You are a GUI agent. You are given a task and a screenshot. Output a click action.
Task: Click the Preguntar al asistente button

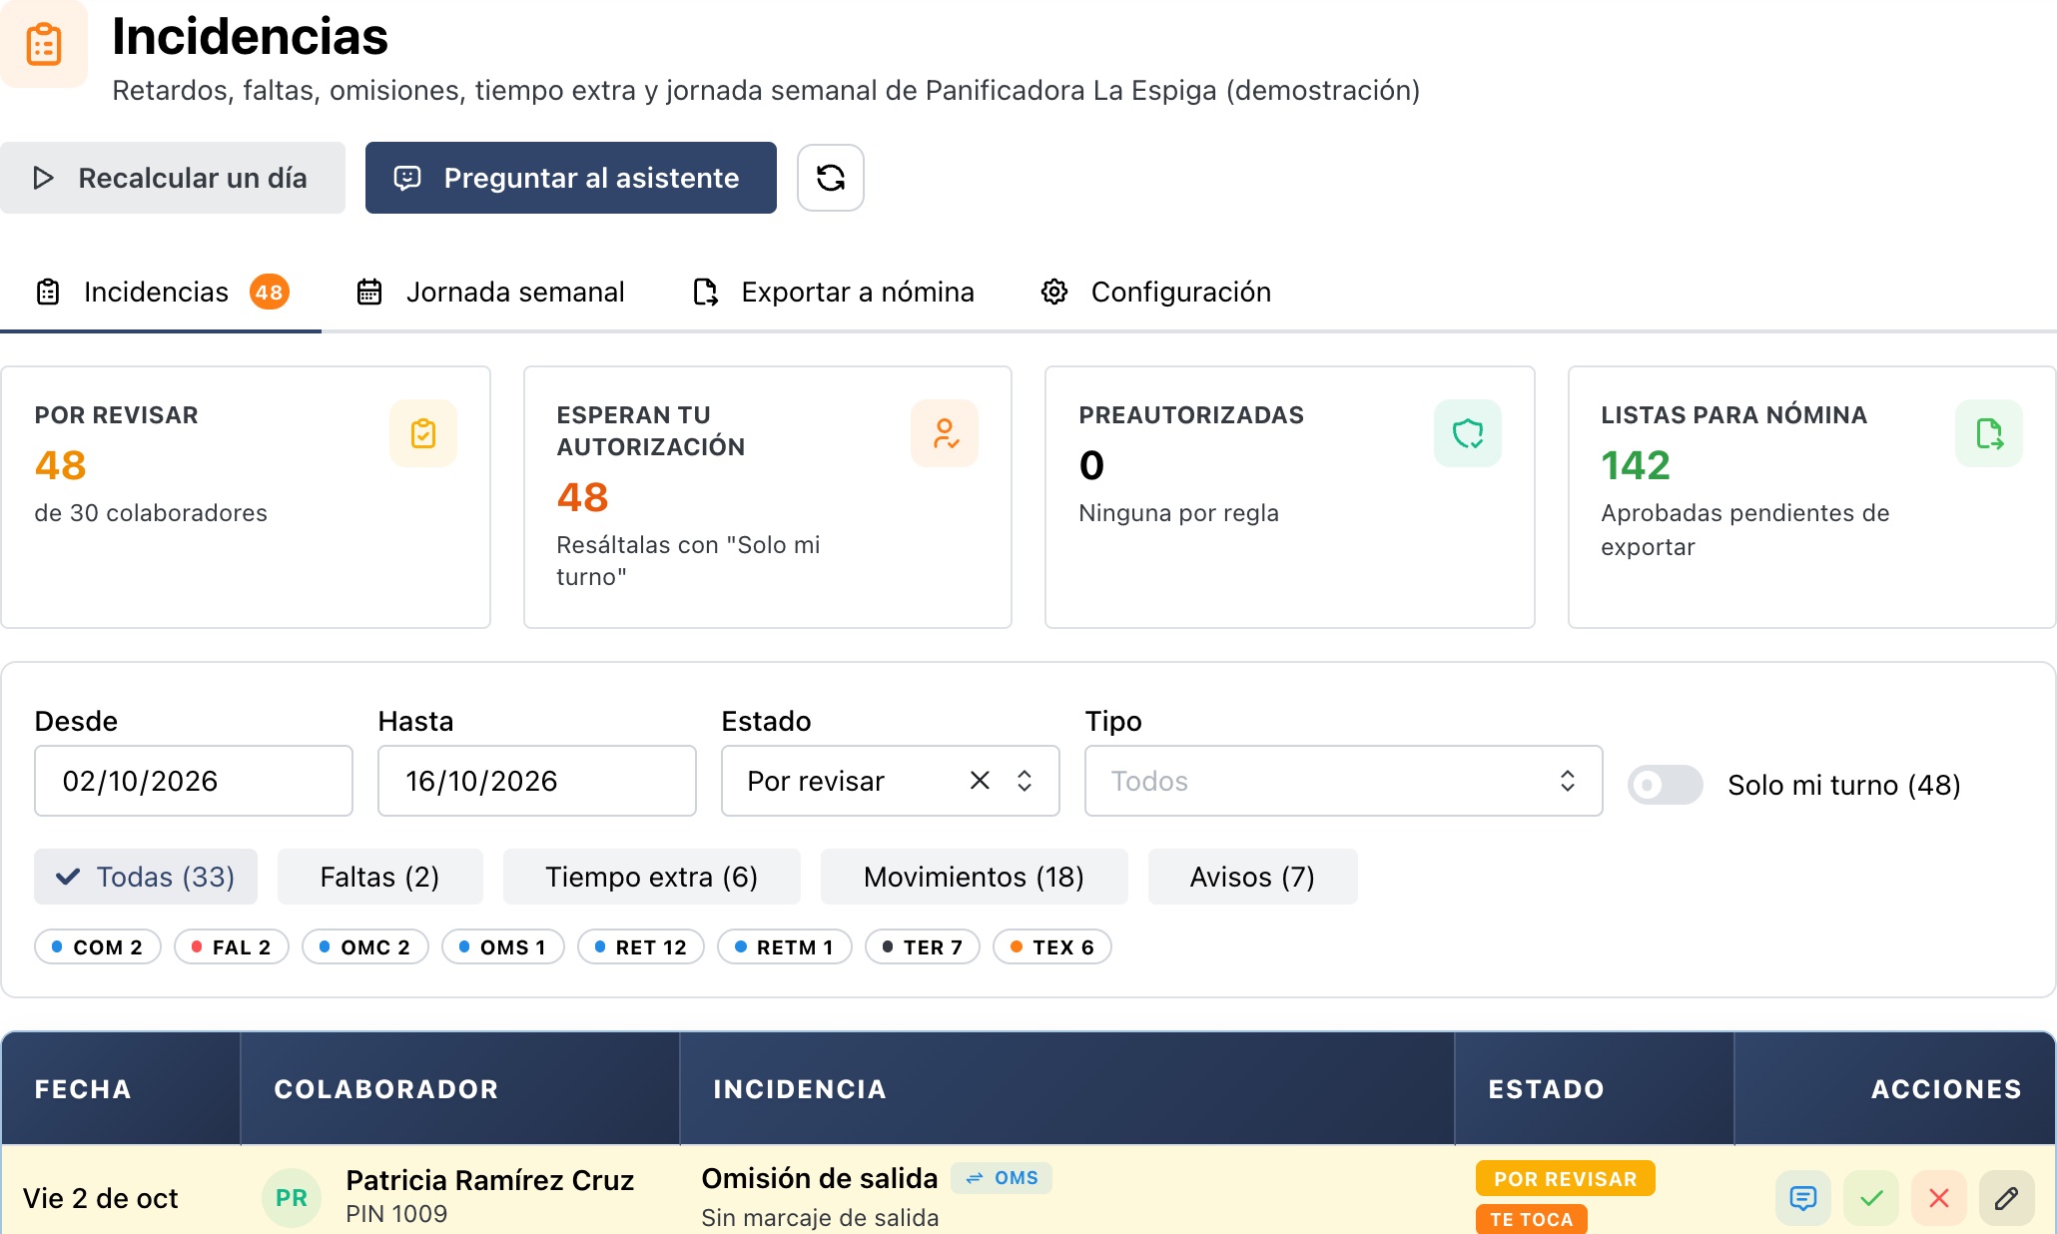571,178
